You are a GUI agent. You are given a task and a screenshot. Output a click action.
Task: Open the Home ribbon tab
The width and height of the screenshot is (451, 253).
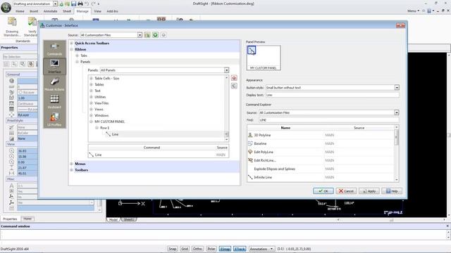[20, 11]
